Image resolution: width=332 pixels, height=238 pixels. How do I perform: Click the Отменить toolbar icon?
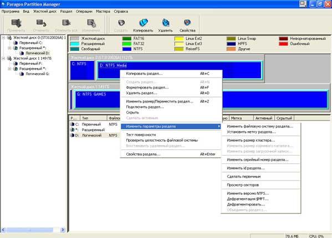click(41, 23)
